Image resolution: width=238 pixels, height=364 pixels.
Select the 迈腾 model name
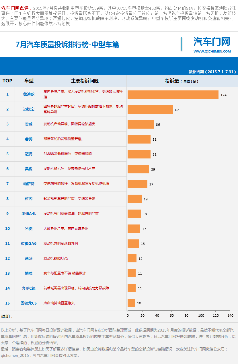[29, 154]
